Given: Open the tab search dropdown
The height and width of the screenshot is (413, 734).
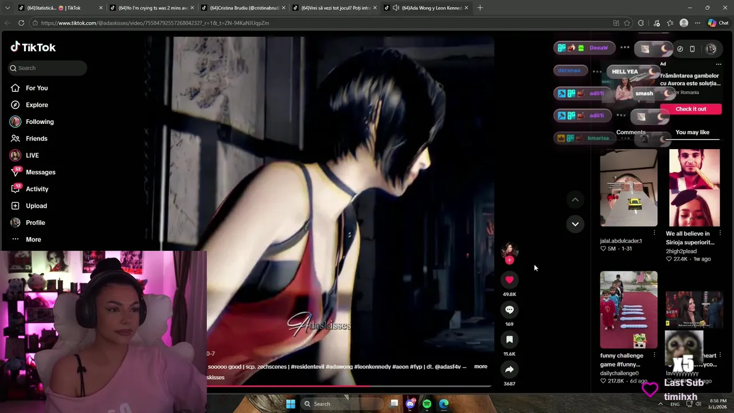Looking at the screenshot, I should tap(7, 8).
